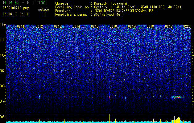The image size is (194, 123).
Task: Click the HROFFT 1.0.0 title text
Action: (x=24, y=2)
